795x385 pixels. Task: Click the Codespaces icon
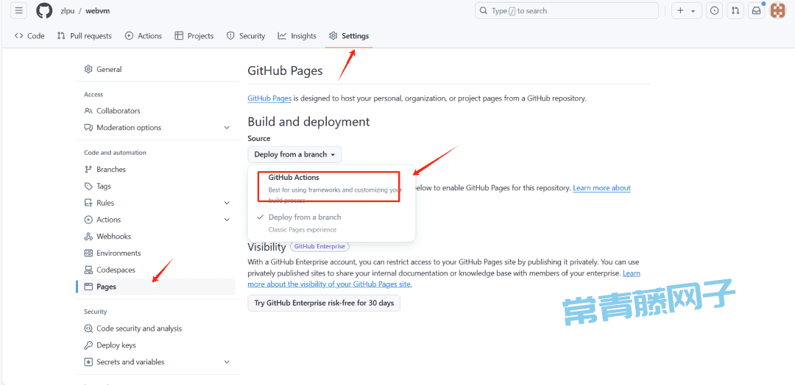88,270
